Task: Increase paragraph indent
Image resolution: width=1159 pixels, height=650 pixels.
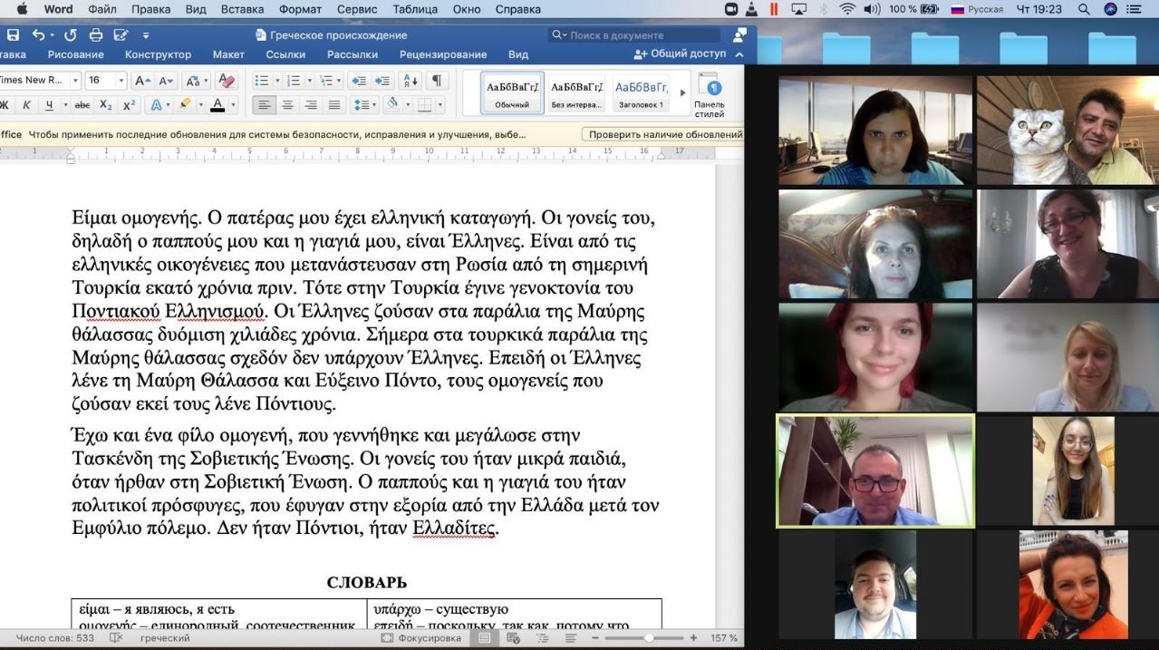Action: click(382, 81)
